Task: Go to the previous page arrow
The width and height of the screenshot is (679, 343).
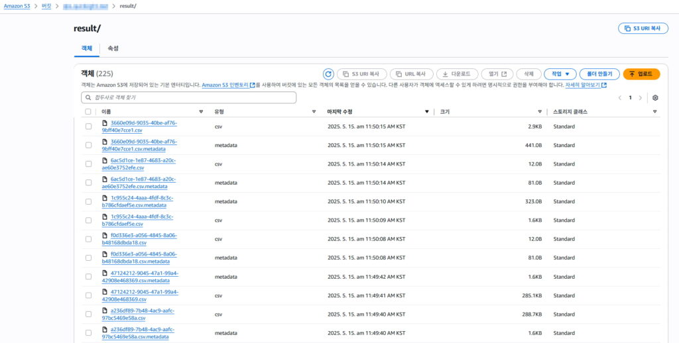Action: 620,98
